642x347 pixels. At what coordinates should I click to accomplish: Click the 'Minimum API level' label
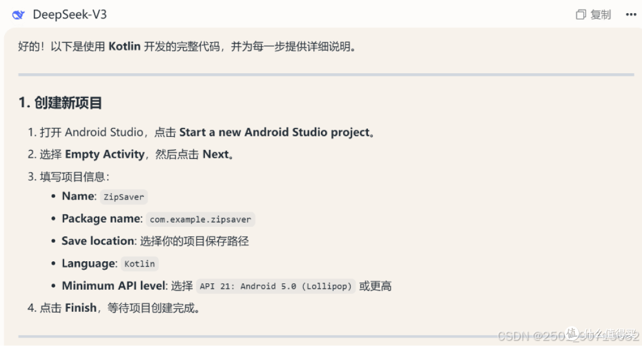[x=114, y=286]
